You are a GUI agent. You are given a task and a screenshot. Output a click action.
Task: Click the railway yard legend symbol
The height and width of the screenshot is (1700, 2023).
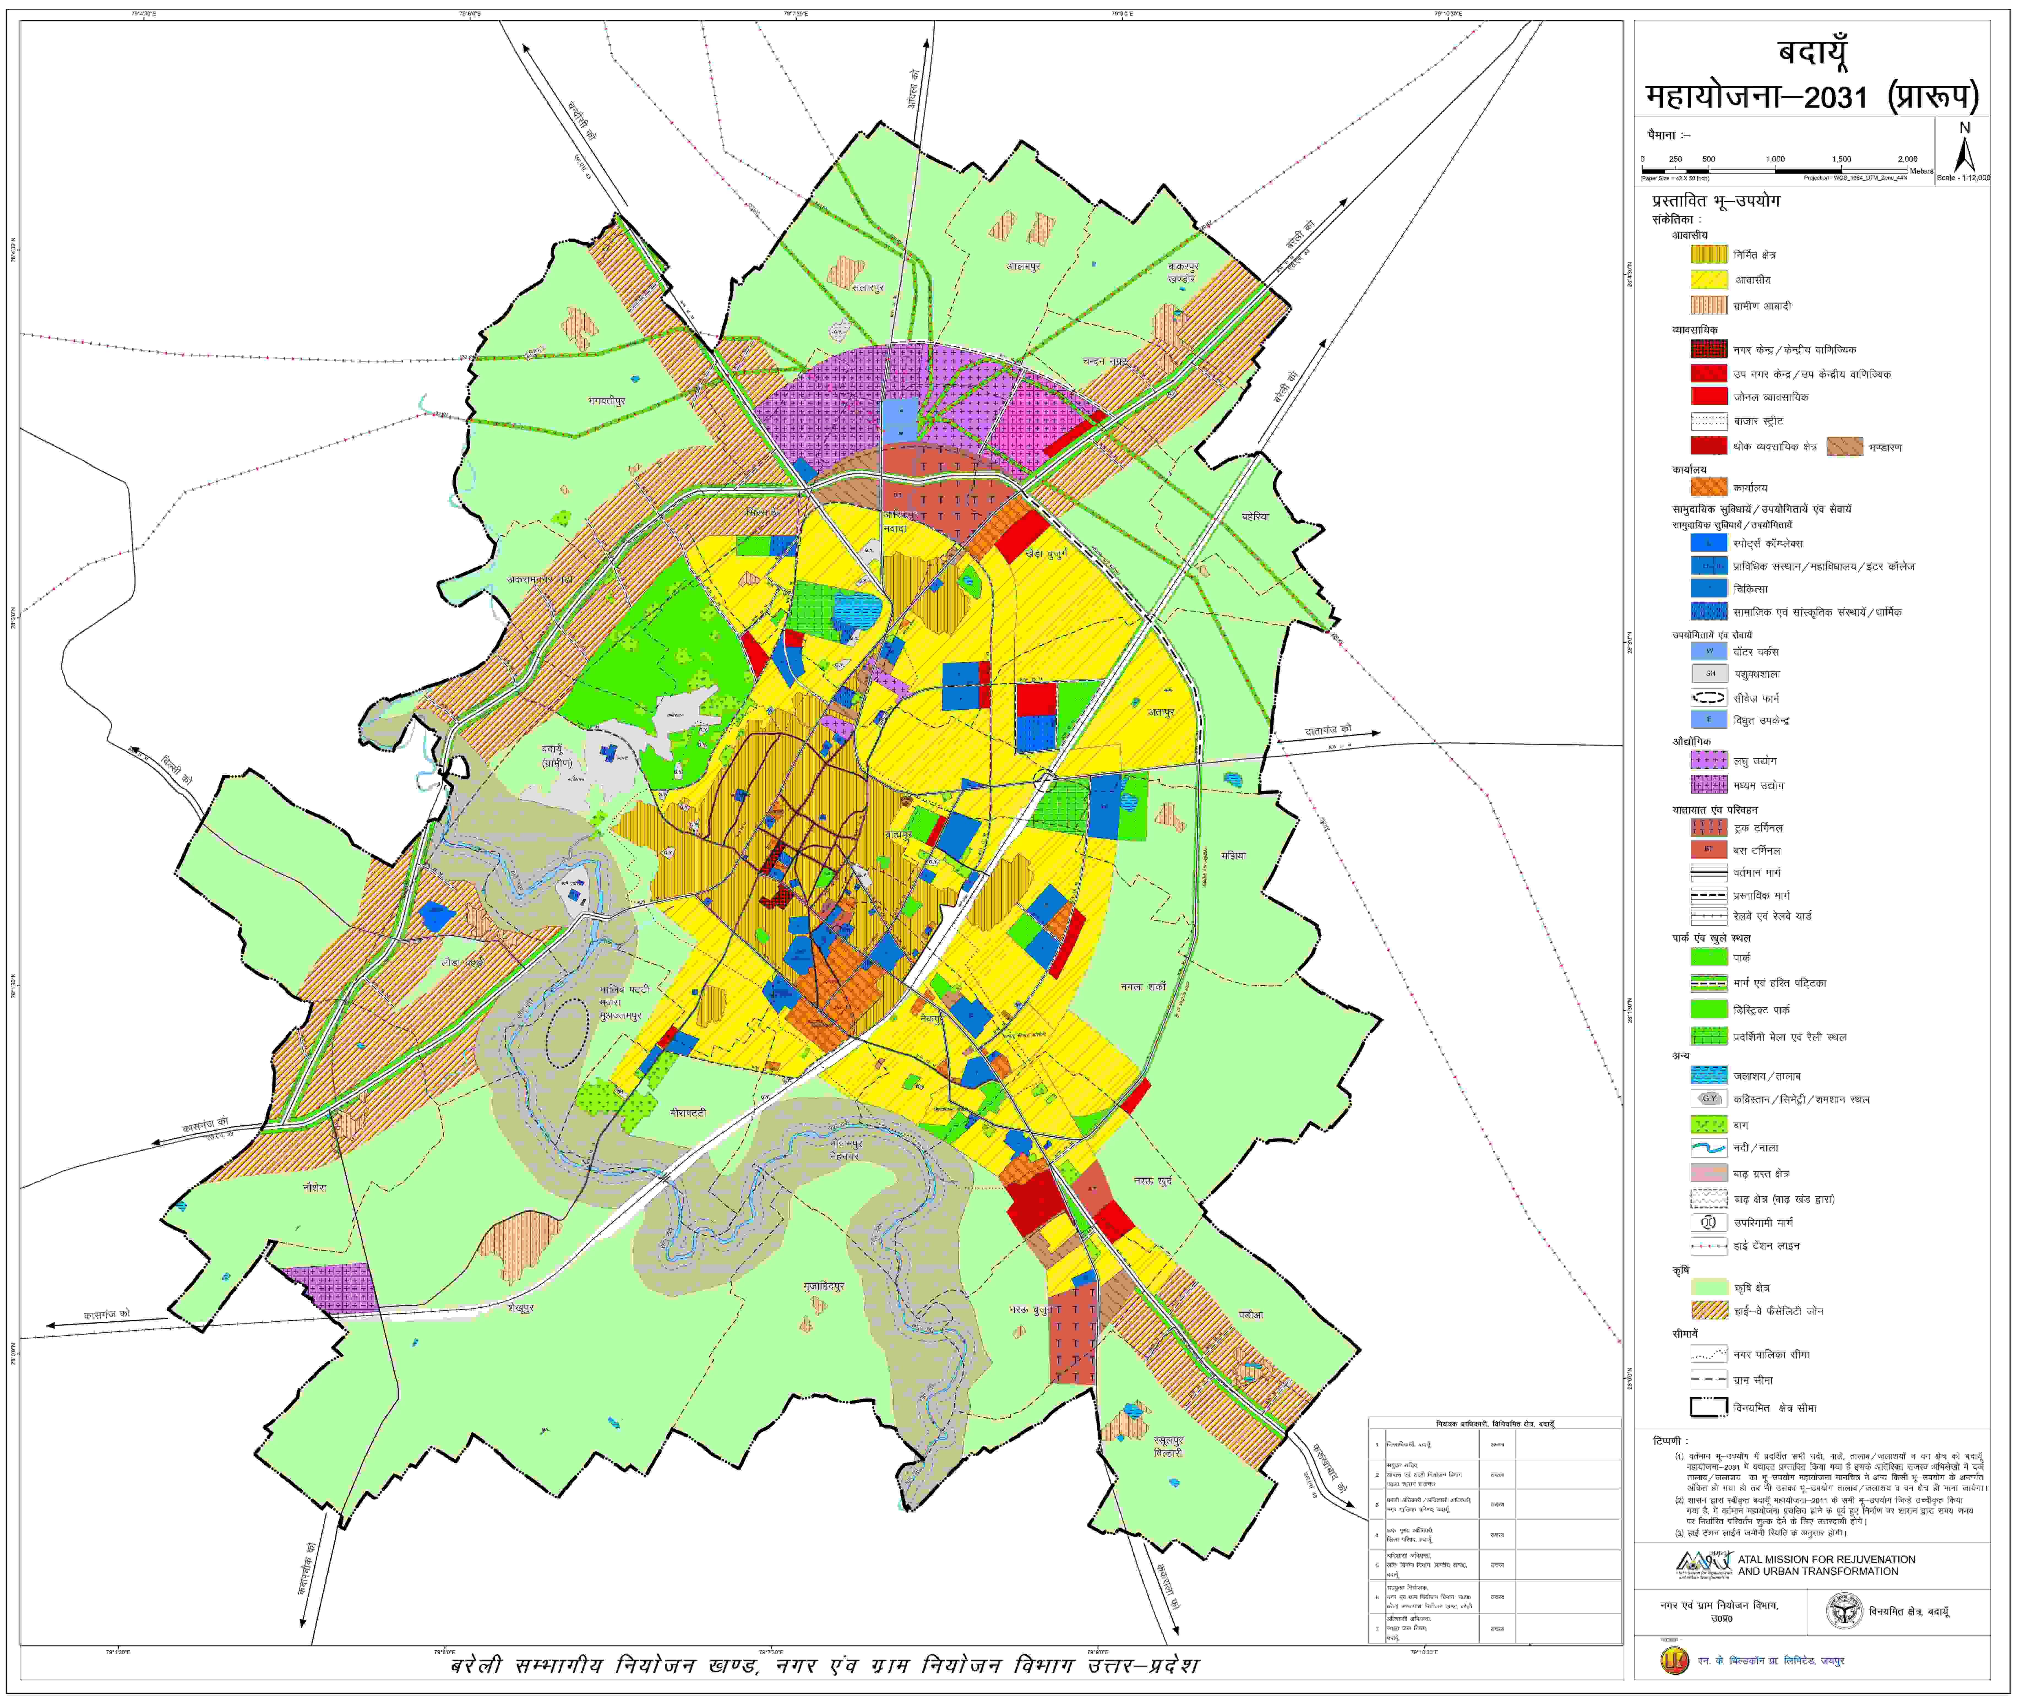point(1709,916)
